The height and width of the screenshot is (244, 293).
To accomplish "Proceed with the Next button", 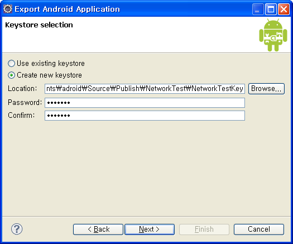I will tap(150, 229).
